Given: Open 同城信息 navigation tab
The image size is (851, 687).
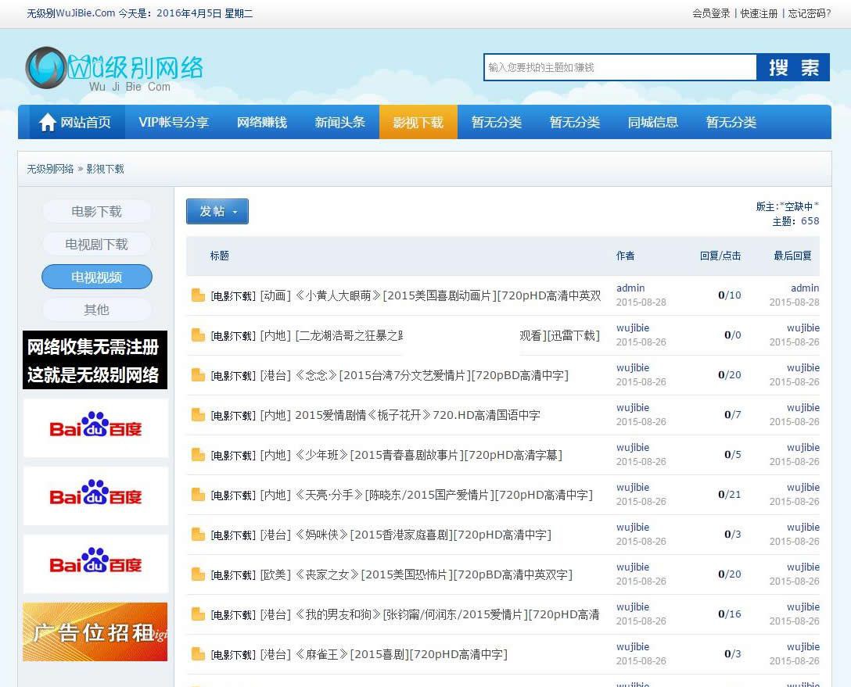Looking at the screenshot, I should pyautogui.click(x=653, y=122).
